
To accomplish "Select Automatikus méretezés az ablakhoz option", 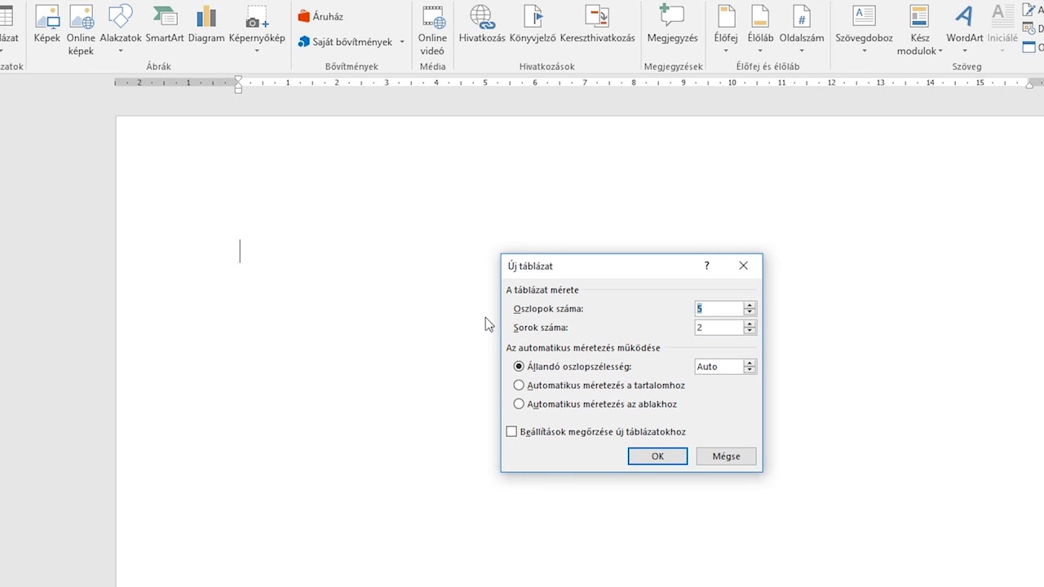I will coord(519,404).
